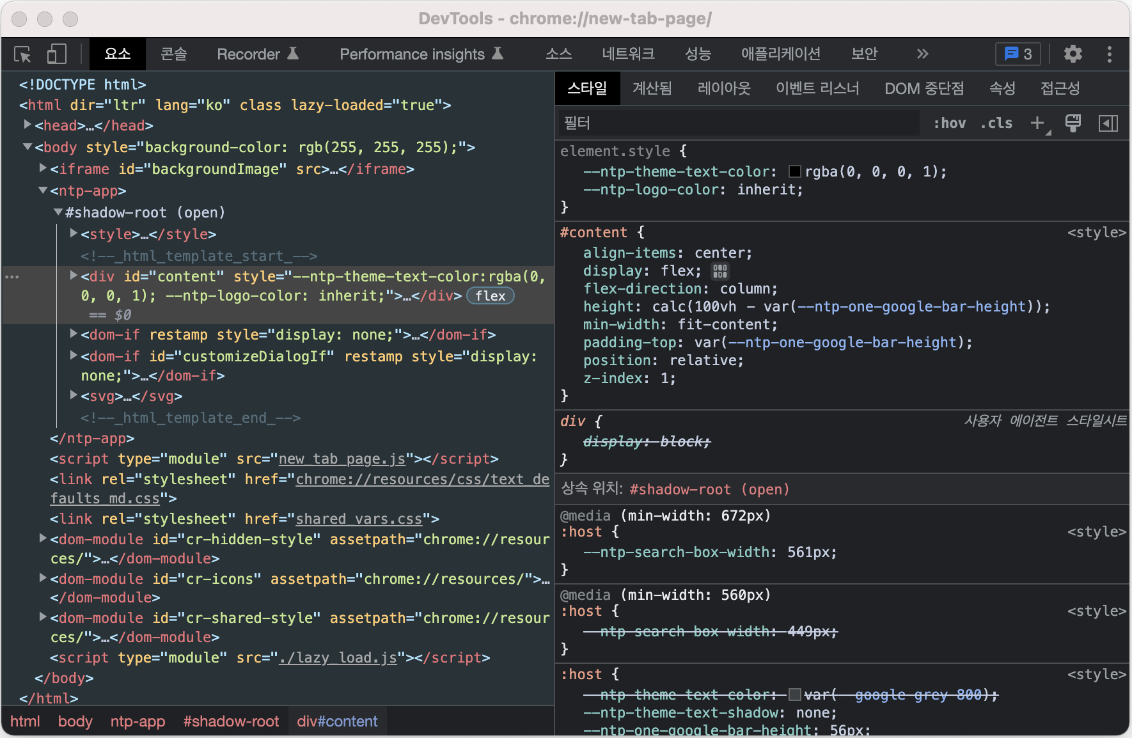Viewport: 1132px width, 738px height.
Task: Open the google-grey-800 color swatch
Action: (x=795, y=695)
